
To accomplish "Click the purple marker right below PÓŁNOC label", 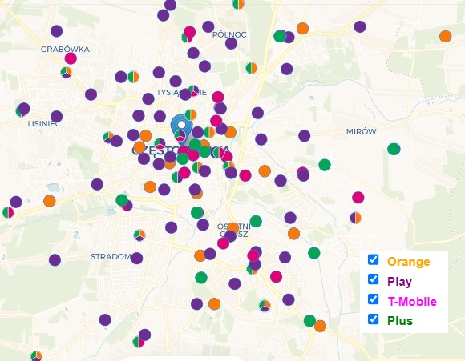I will 231,43.
